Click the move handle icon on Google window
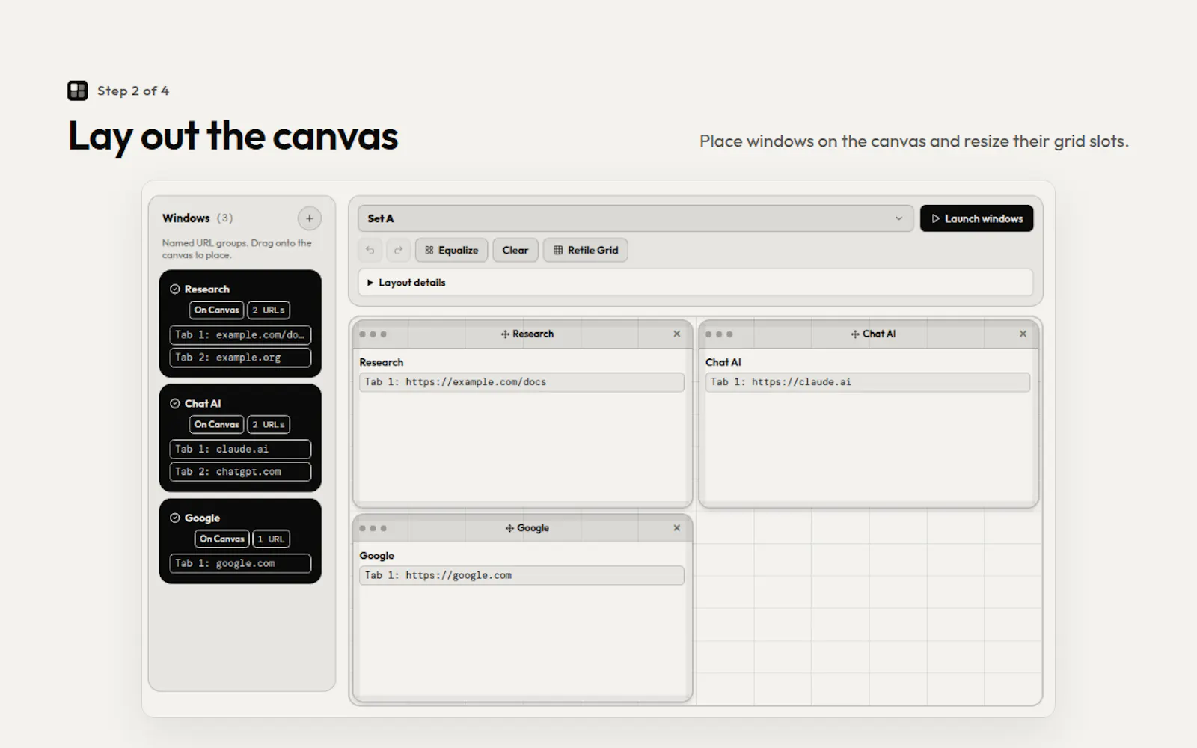This screenshot has height=748, width=1197. click(509, 528)
